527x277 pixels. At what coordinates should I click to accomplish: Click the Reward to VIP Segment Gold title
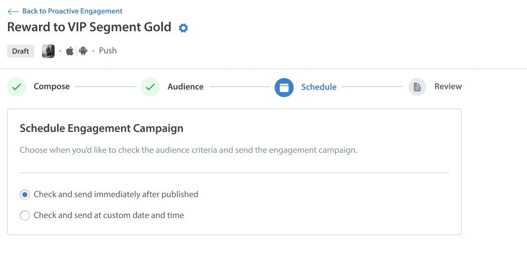tap(89, 27)
